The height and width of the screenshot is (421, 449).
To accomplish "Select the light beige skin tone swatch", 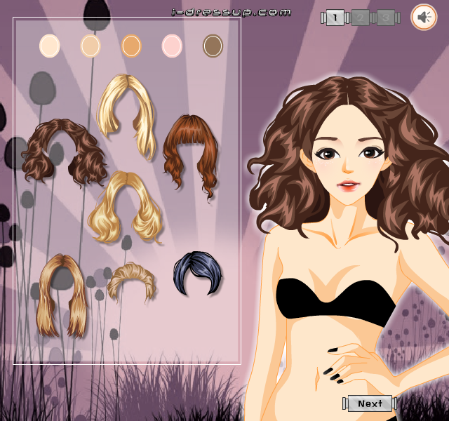I will pyautogui.click(x=91, y=46).
